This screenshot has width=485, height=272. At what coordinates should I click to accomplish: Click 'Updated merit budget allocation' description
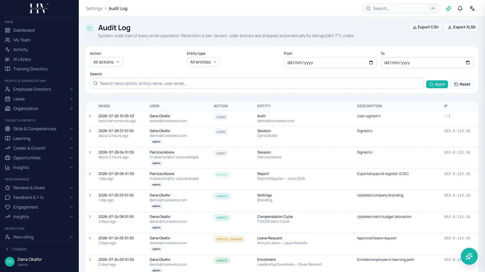tap(384, 217)
